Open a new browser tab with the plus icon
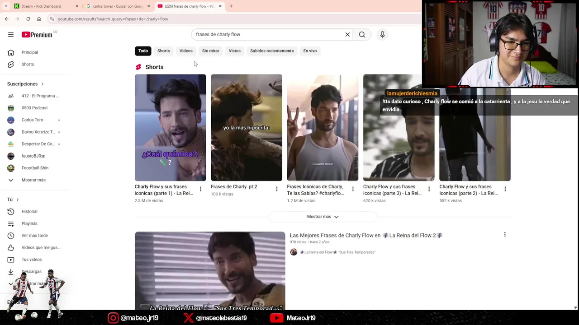The width and height of the screenshot is (579, 325). 231,6
